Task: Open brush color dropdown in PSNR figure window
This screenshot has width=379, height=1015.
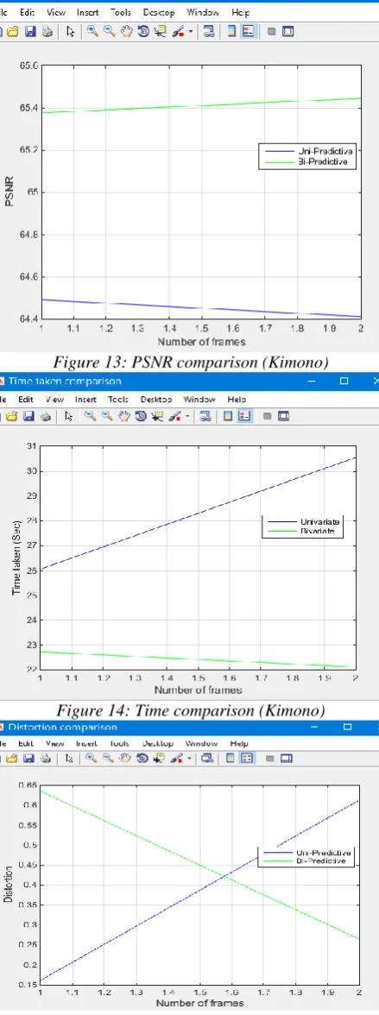Action: 191,31
